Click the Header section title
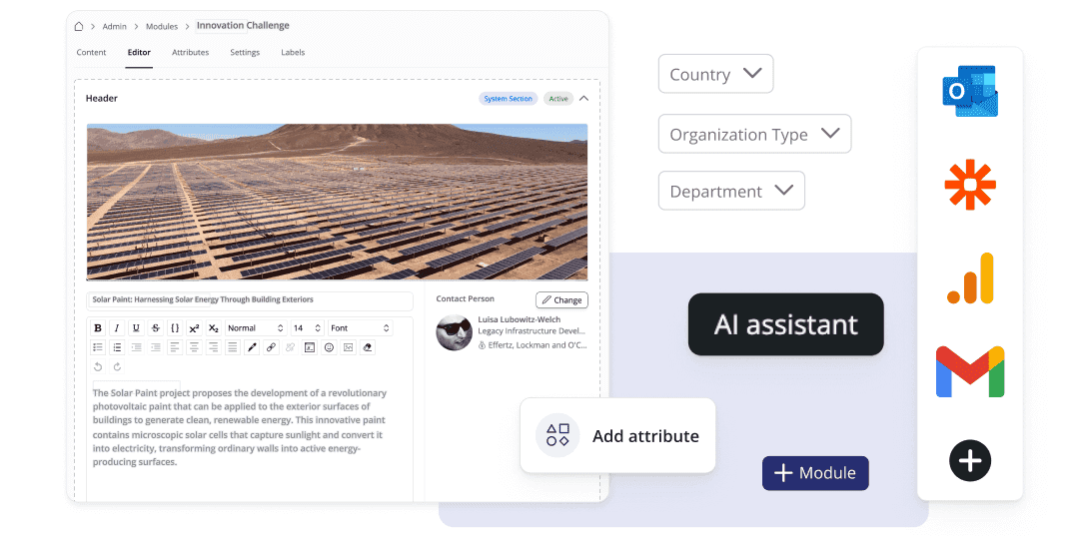This screenshot has width=1090, height=538. click(x=102, y=99)
